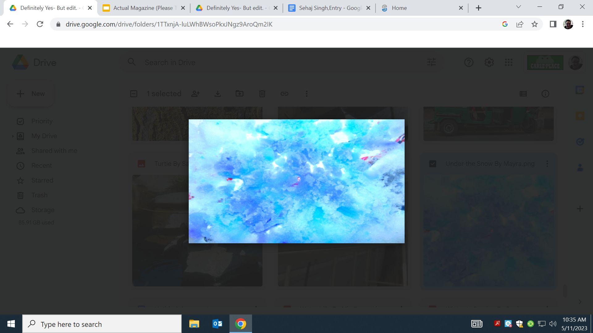Click the New button

31,94
